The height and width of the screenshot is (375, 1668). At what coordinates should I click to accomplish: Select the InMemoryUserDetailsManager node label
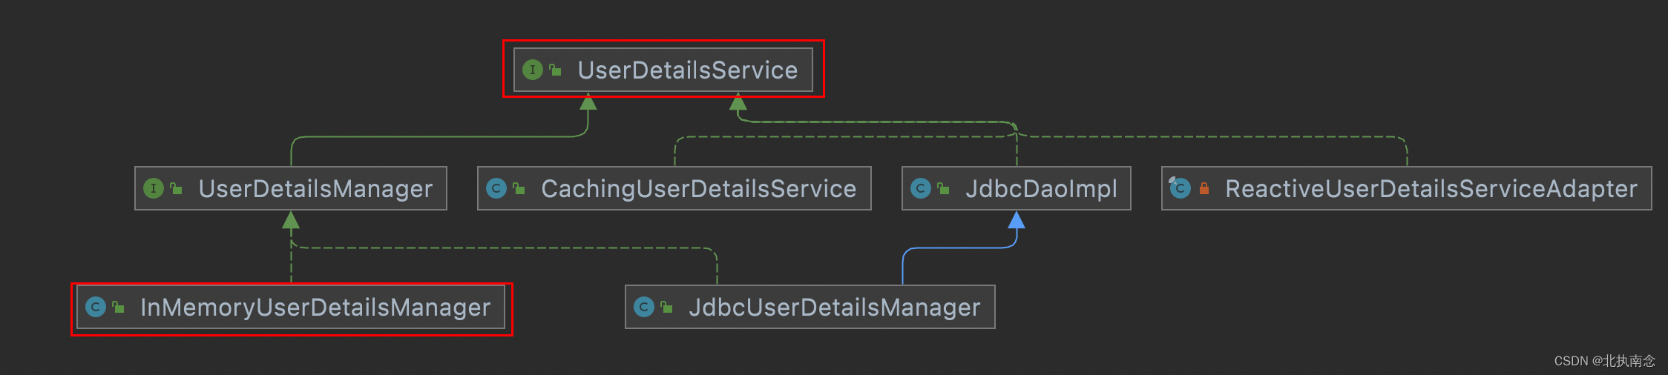point(315,308)
